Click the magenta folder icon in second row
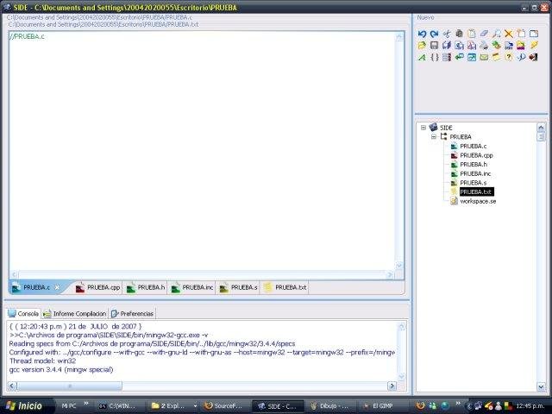 521,46
